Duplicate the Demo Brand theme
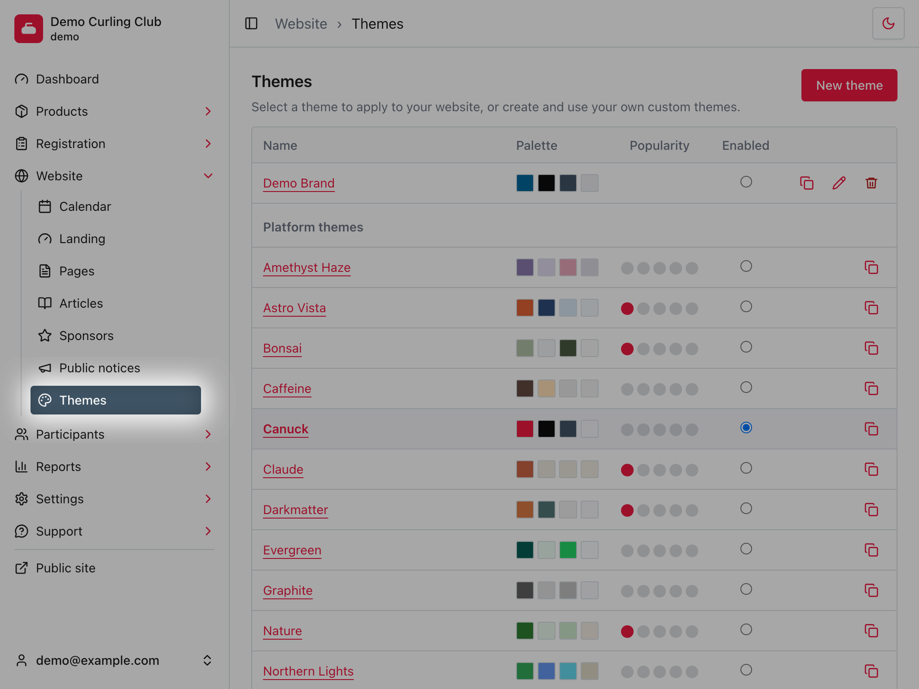Screen dimensions: 919x689 coord(806,183)
